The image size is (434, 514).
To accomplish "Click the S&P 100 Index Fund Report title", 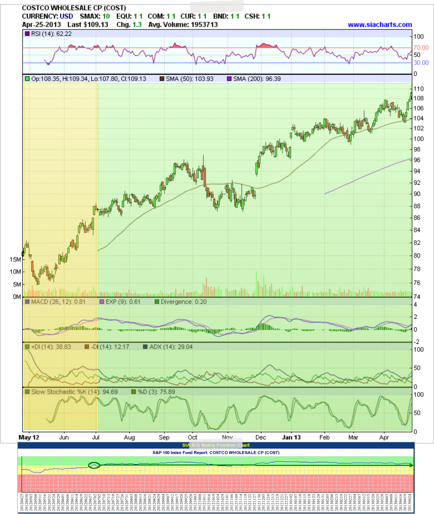I will [216, 453].
